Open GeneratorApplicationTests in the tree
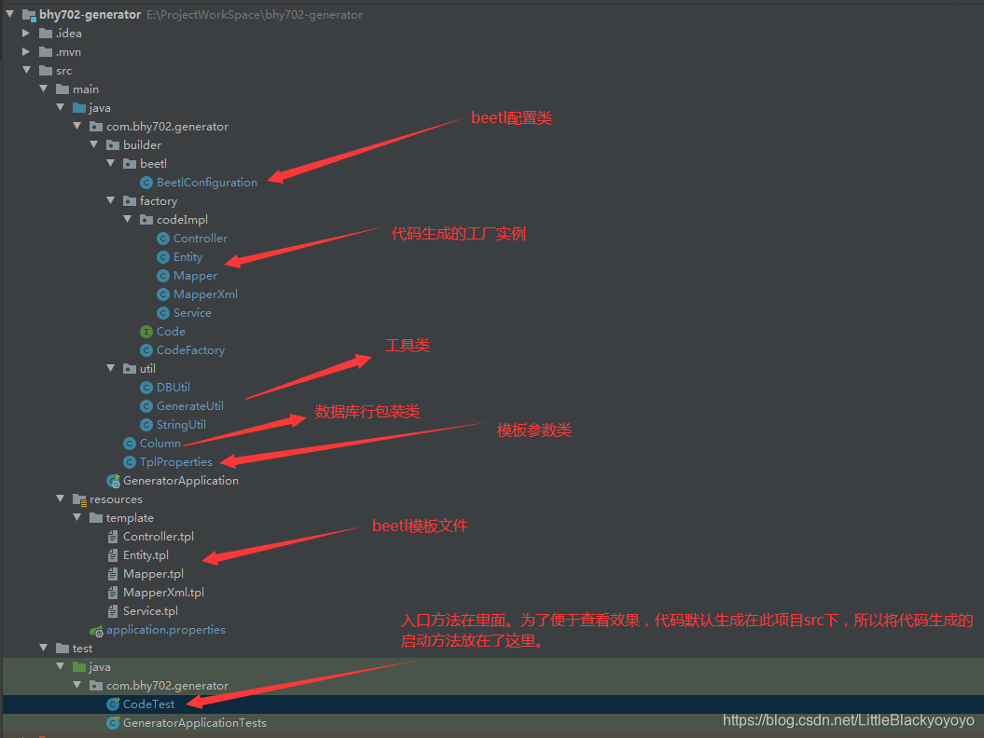984x738 pixels. coord(194,723)
